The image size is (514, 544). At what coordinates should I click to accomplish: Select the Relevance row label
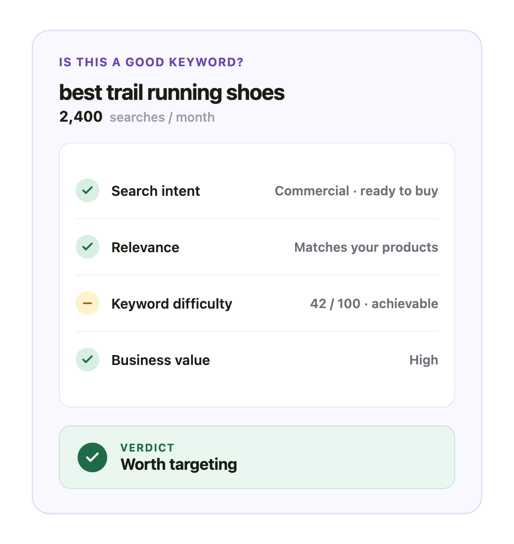(x=145, y=247)
